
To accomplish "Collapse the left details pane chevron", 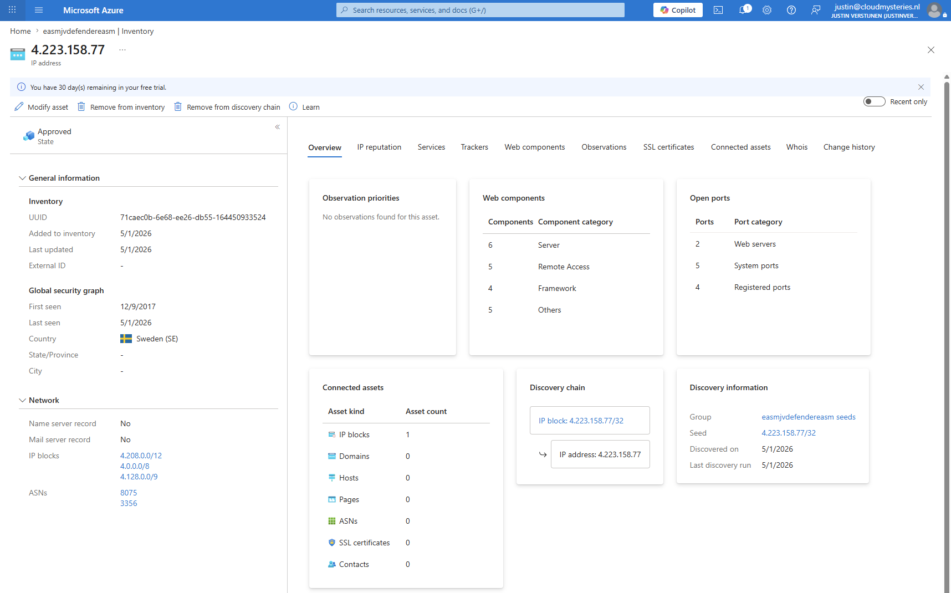I will coord(278,127).
